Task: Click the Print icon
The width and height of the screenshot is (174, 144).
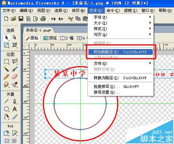Action: (x=43, y=18)
